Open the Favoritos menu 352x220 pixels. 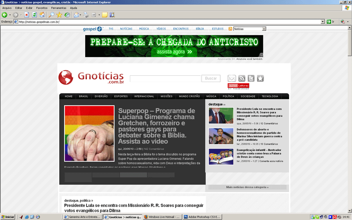point(42,8)
